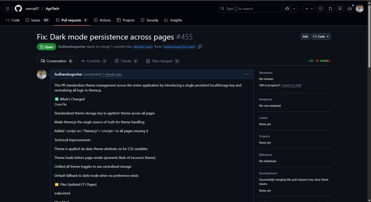Click the search bar

coord(250,9)
